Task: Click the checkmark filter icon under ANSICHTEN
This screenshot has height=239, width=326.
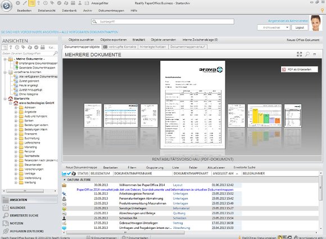Action: point(36,47)
